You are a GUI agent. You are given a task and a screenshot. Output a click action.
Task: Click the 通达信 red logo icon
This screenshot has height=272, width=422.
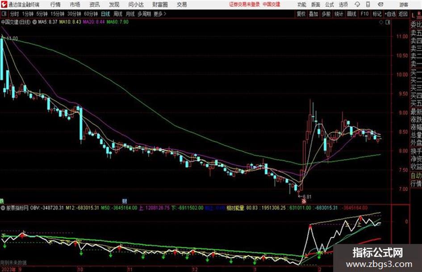tap(4, 4)
